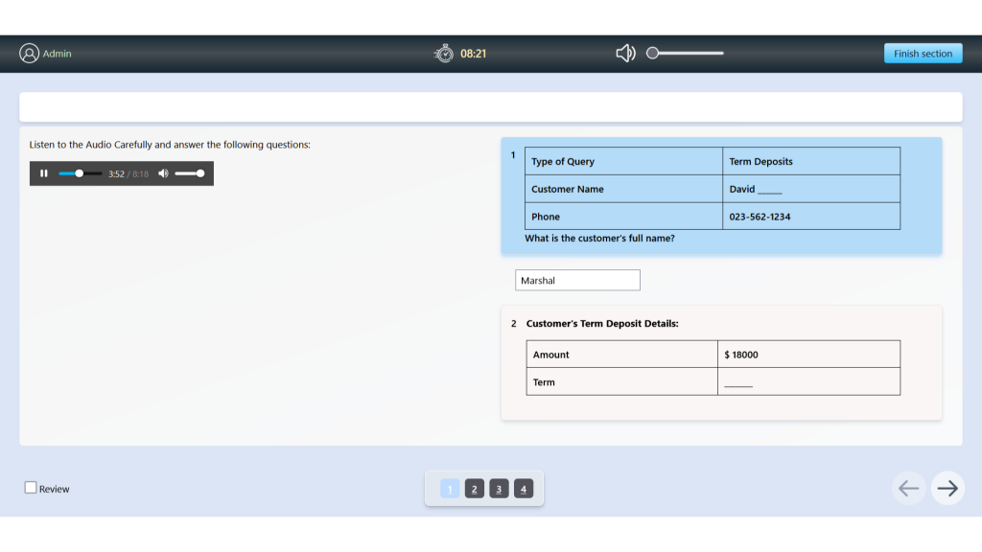
Task: Adjust the top bar volume slider
Action: click(x=685, y=53)
